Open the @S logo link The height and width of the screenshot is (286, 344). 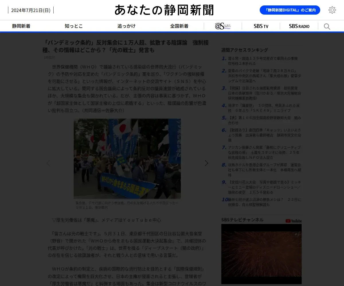point(223,26)
